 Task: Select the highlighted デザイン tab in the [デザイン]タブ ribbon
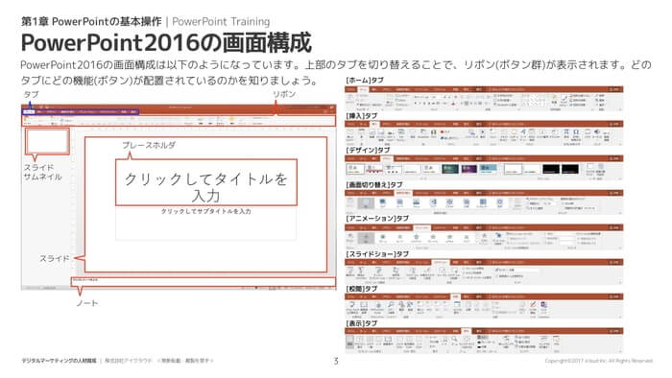[x=386, y=158]
